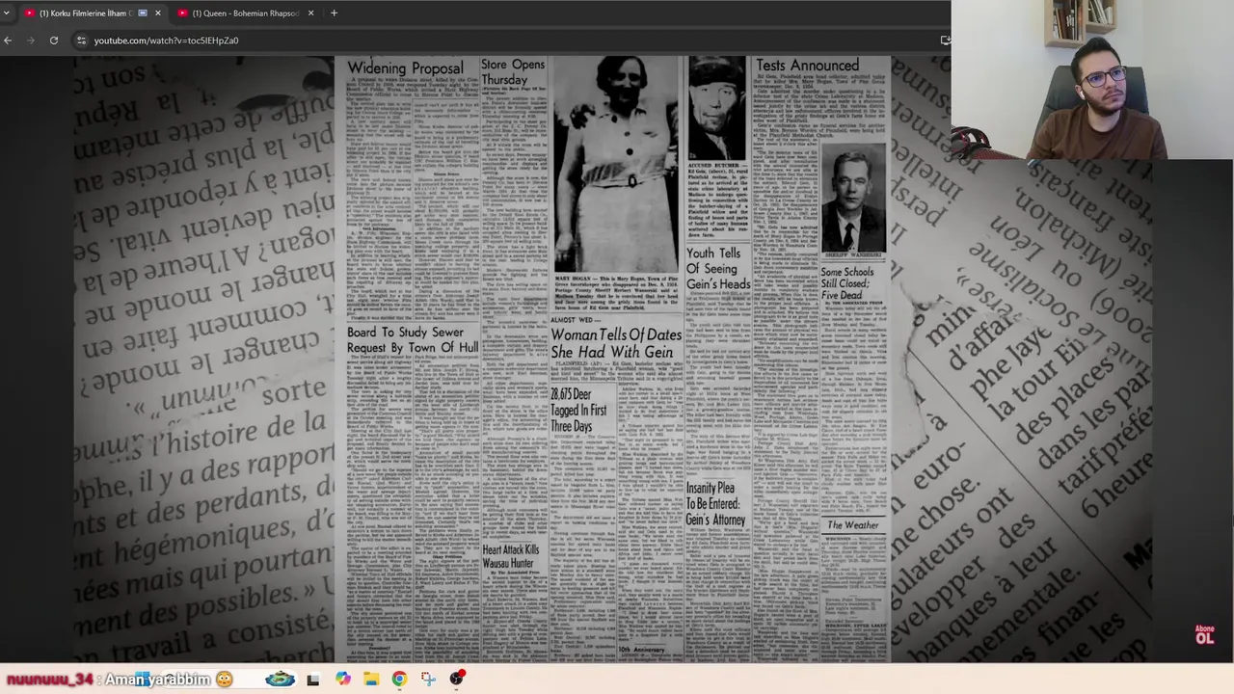Open Snipping Tool from the taskbar

point(428,680)
